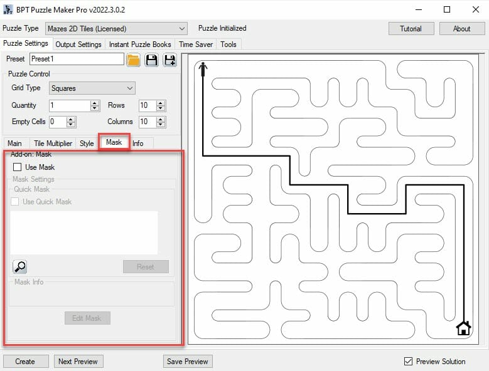Focus the Empty Cells number field
Viewport: 489px width, 371px height.
(x=58, y=122)
